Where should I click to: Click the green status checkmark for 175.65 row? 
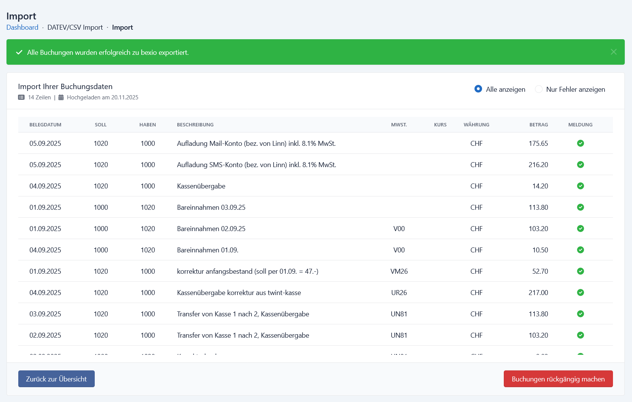click(580, 143)
